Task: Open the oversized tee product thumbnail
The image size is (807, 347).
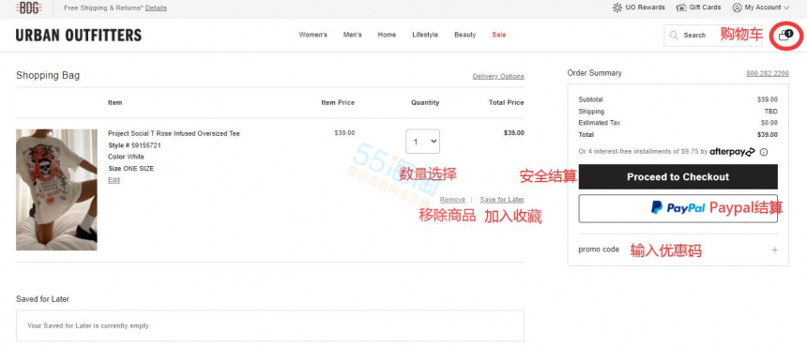Action: [x=56, y=189]
